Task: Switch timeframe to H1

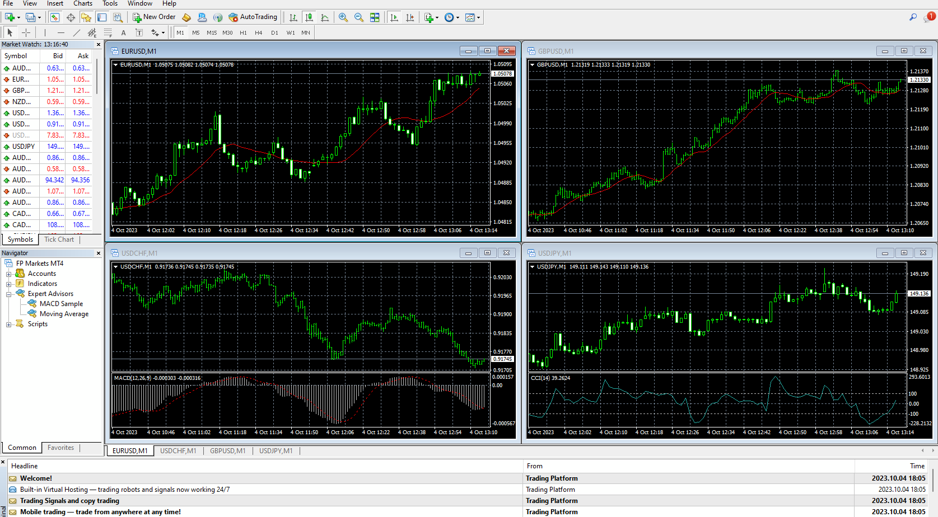Action: tap(243, 32)
